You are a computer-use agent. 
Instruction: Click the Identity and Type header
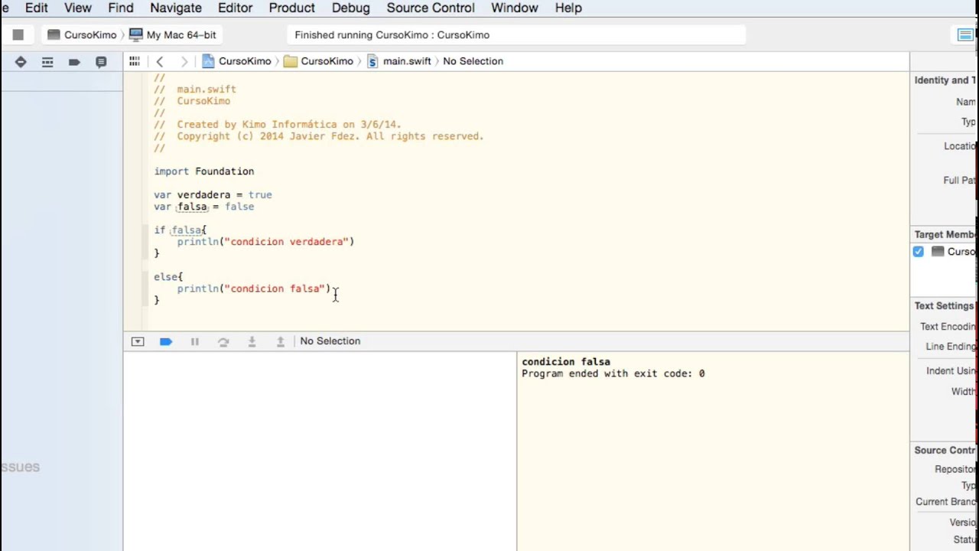(x=945, y=80)
